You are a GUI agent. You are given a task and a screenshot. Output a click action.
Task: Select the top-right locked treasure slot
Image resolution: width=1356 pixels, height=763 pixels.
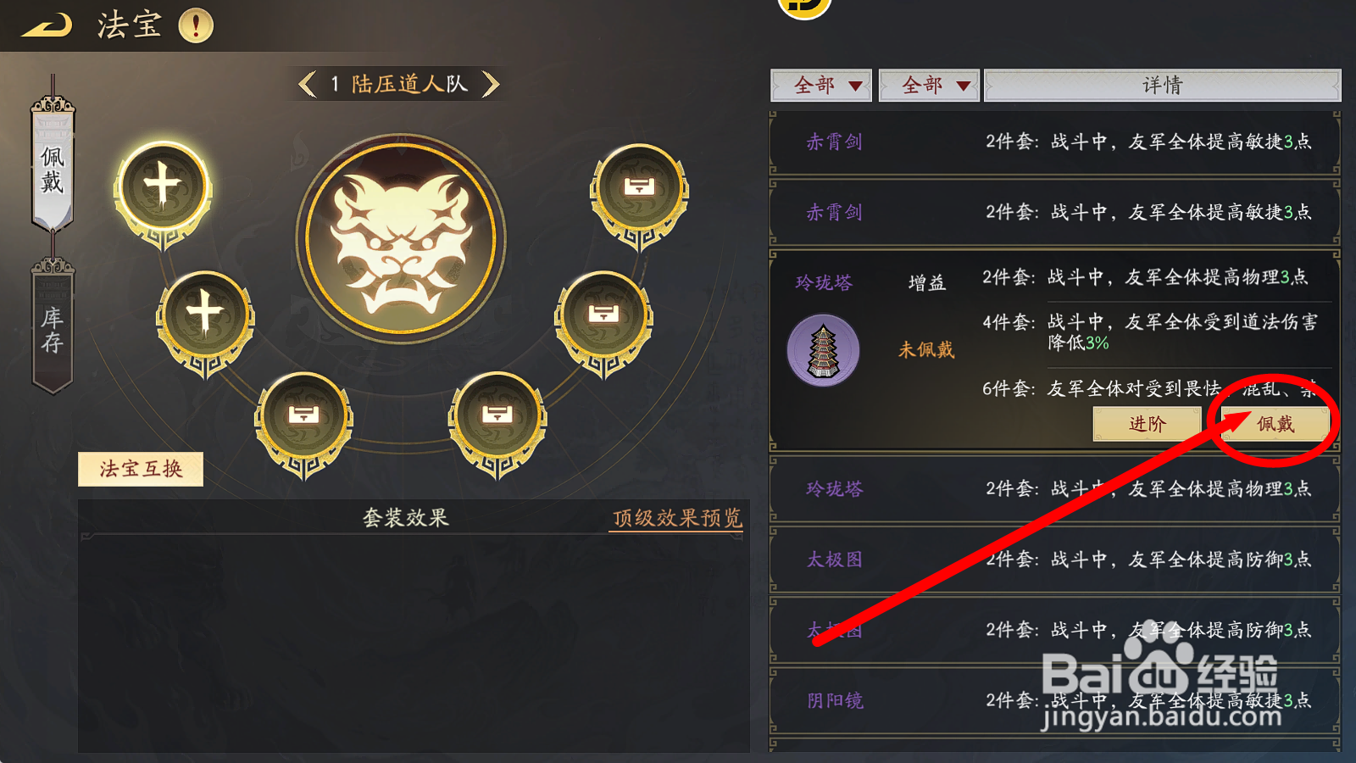pos(639,189)
